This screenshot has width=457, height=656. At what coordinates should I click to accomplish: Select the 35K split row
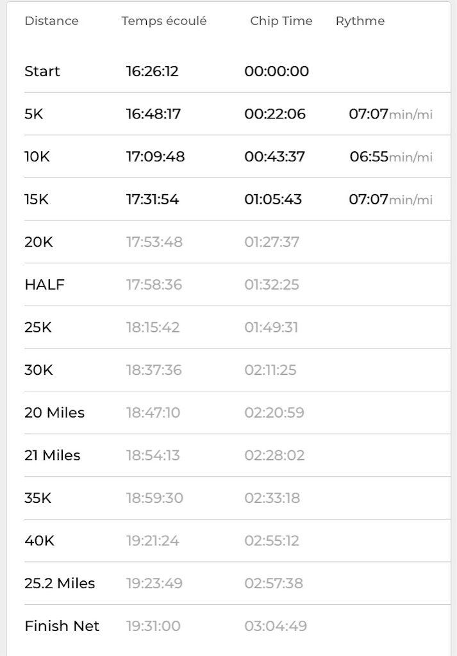[x=237, y=498]
